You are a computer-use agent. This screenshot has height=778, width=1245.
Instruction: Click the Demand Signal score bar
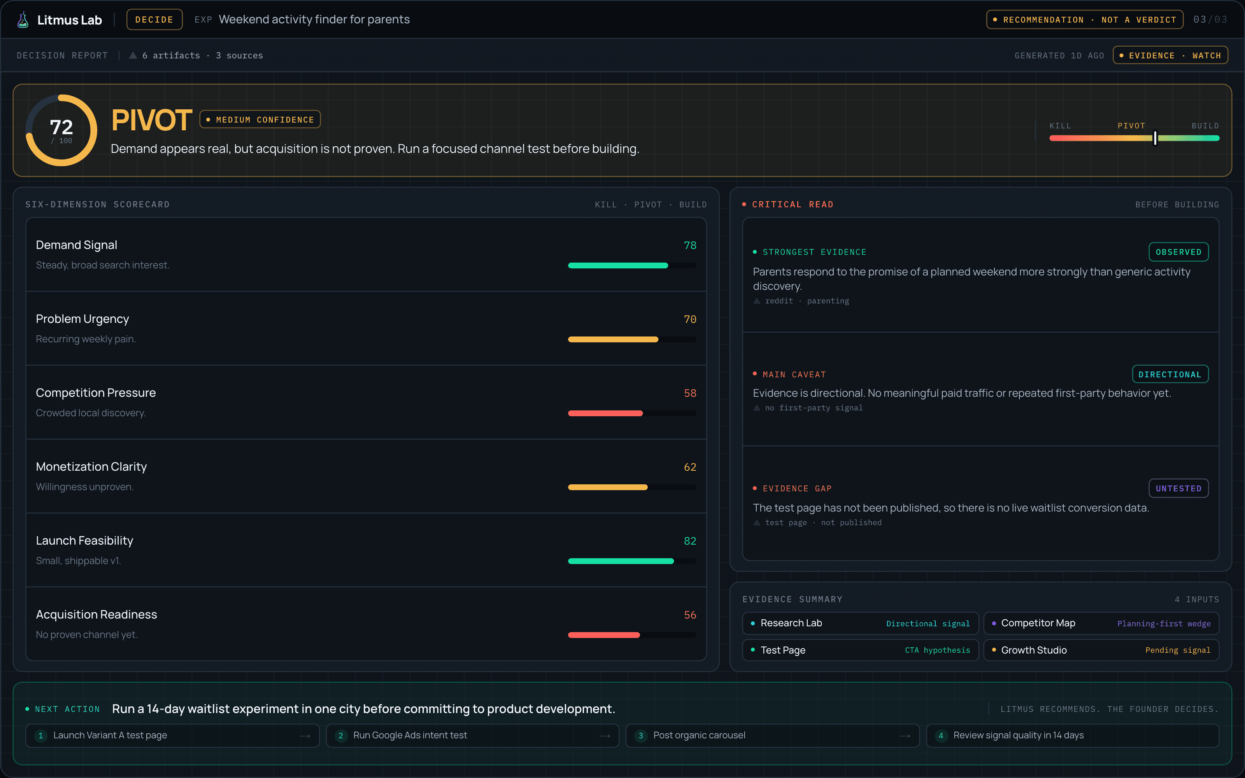click(632, 266)
